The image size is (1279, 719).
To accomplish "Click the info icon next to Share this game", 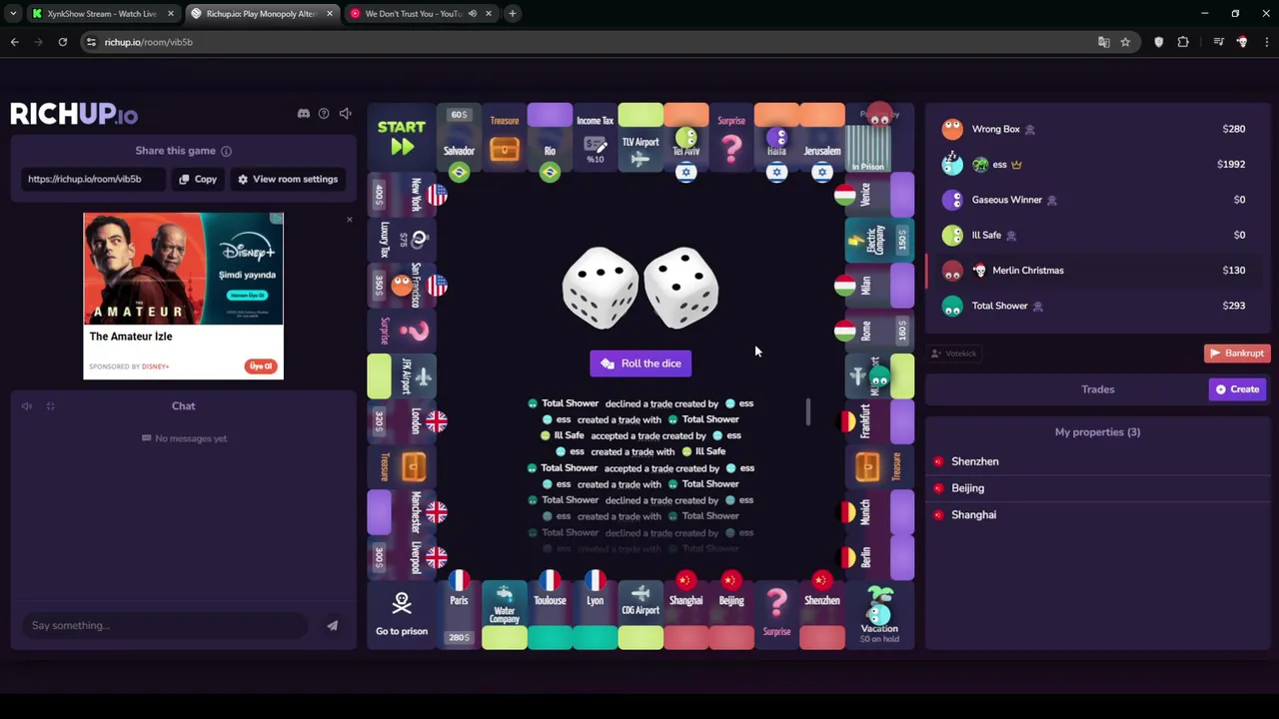I will (x=226, y=151).
